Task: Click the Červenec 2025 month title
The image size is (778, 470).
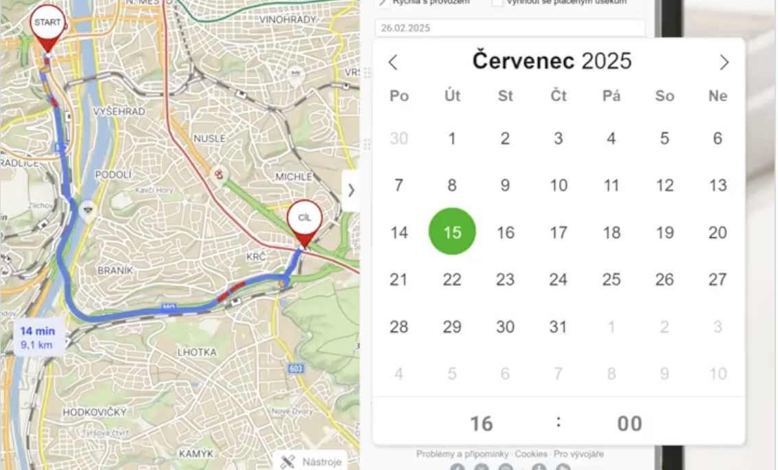Action: pos(552,61)
